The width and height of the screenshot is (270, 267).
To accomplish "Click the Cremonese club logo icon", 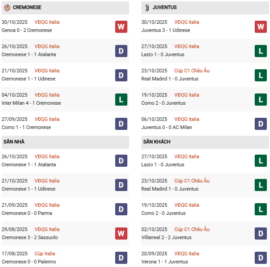I will coord(7,8).
